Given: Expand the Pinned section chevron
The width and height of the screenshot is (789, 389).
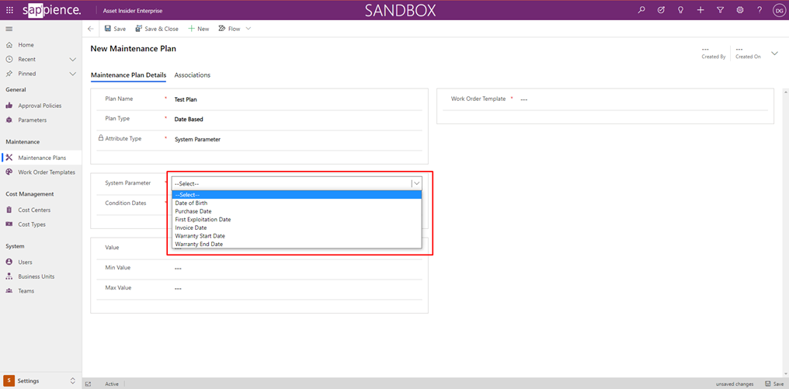Looking at the screenshot, I should tap(73, 74).
